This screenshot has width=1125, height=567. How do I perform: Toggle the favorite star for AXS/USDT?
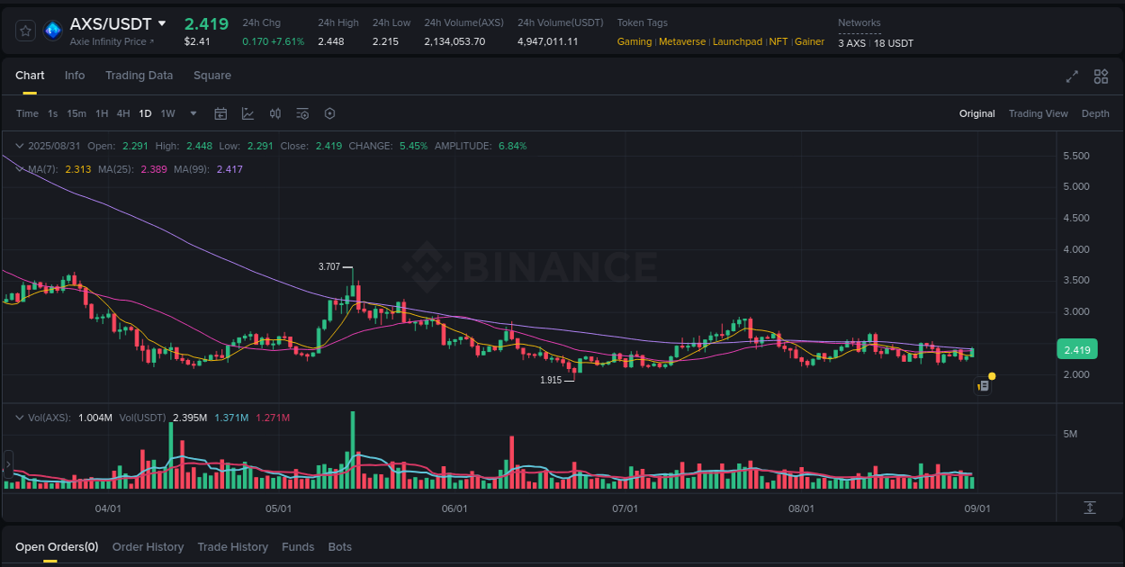click(25, 30)
